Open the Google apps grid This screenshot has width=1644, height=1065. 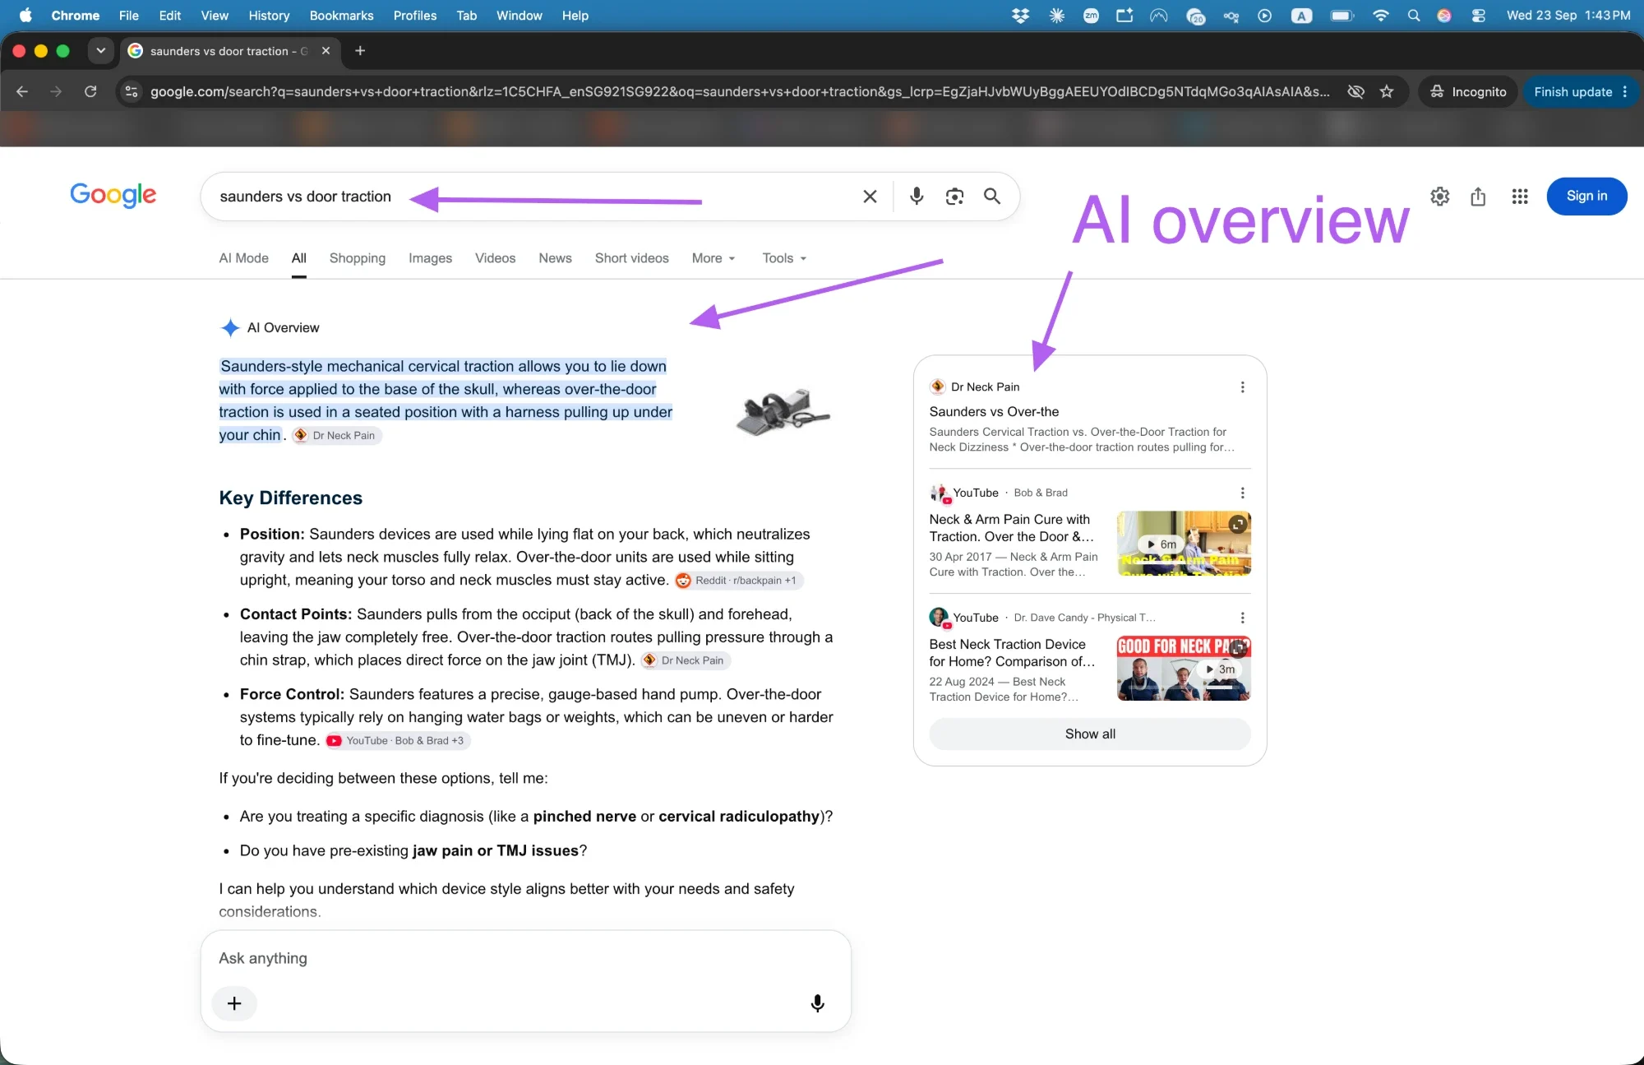tap(1520, 197)
